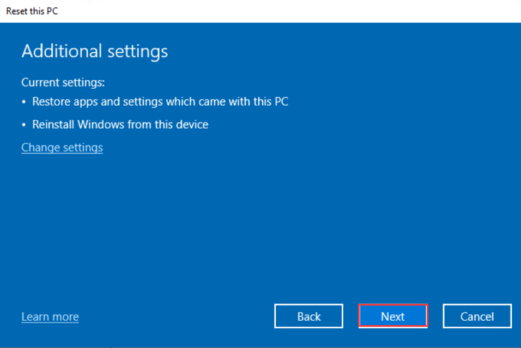
Task: Click the "Current settings:" label
Action: (63, 83)
